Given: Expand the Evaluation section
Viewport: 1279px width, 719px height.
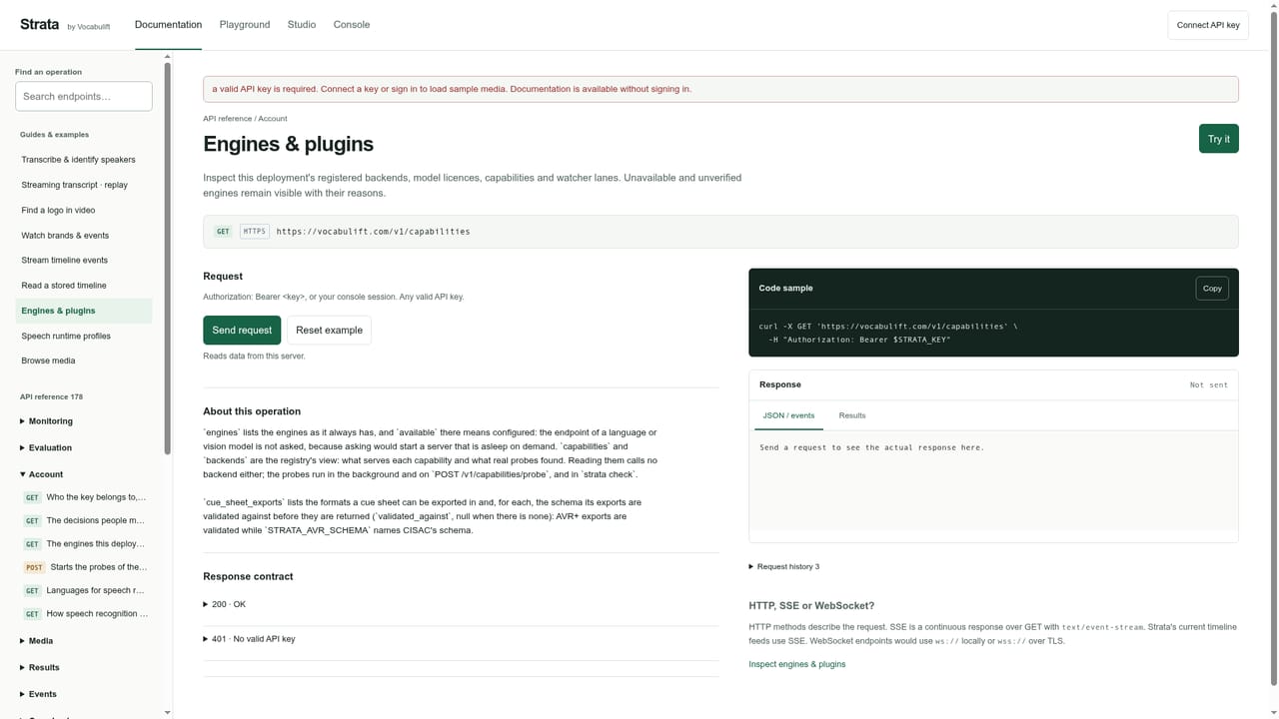Looking at the screenshot, I should [x=84, y=447].
